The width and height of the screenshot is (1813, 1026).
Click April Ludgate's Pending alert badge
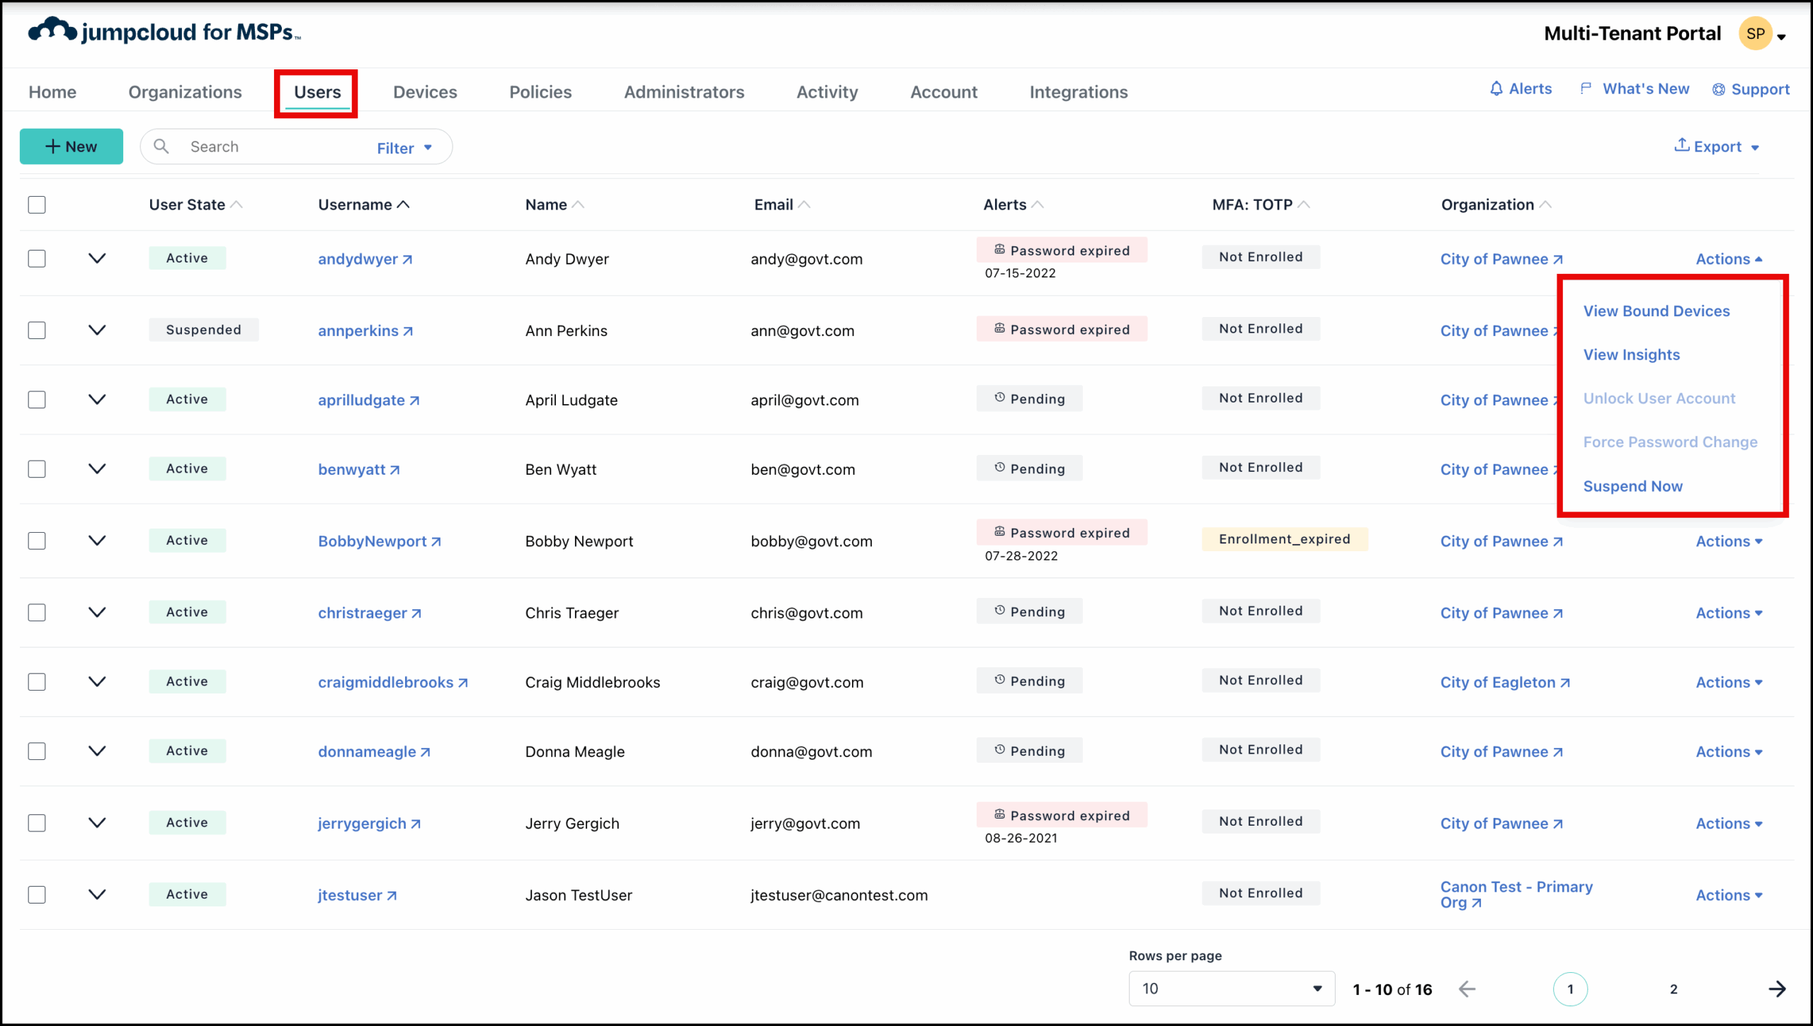pyautogui.click(x=1029, y=398)
